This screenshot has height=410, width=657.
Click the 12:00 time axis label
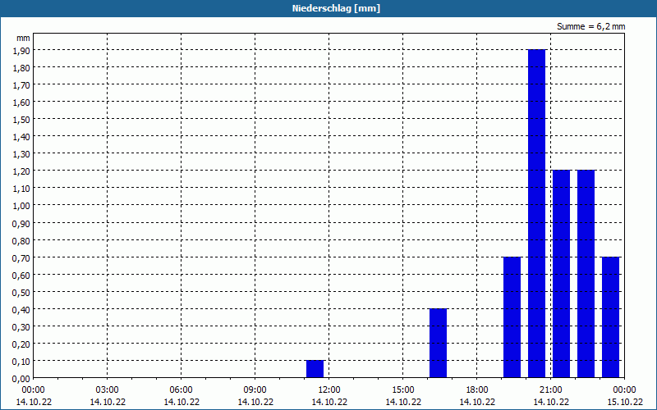329,390
